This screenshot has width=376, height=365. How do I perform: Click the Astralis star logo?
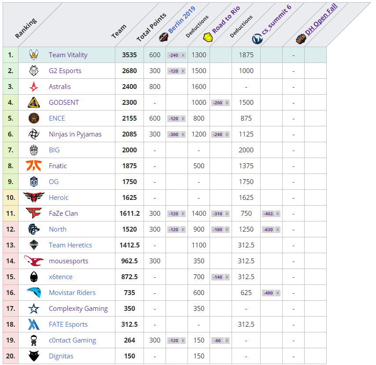(34, 87)
